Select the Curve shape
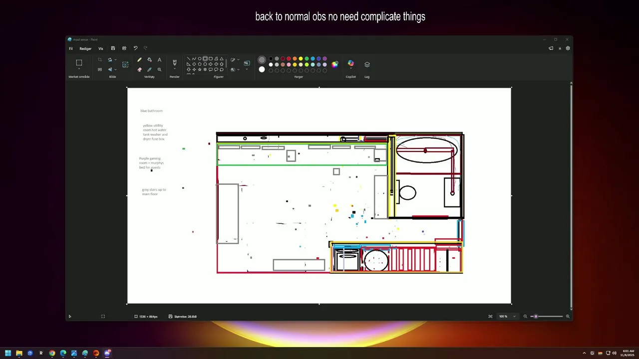639x359 pixels. 194,59
